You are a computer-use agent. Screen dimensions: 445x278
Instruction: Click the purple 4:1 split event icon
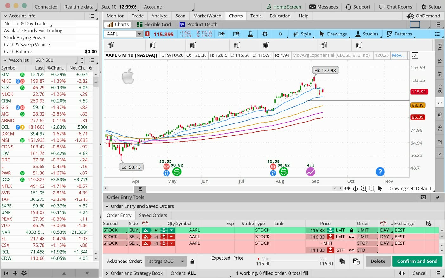[311, 172]
